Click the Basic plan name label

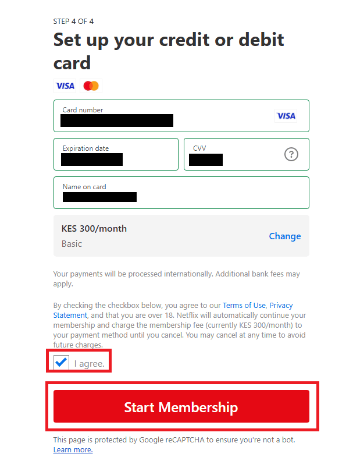click(72, 243)
